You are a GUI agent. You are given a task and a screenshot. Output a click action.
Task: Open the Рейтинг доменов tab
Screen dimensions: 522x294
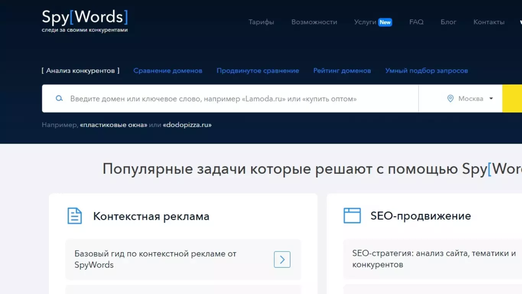[342, 70]
